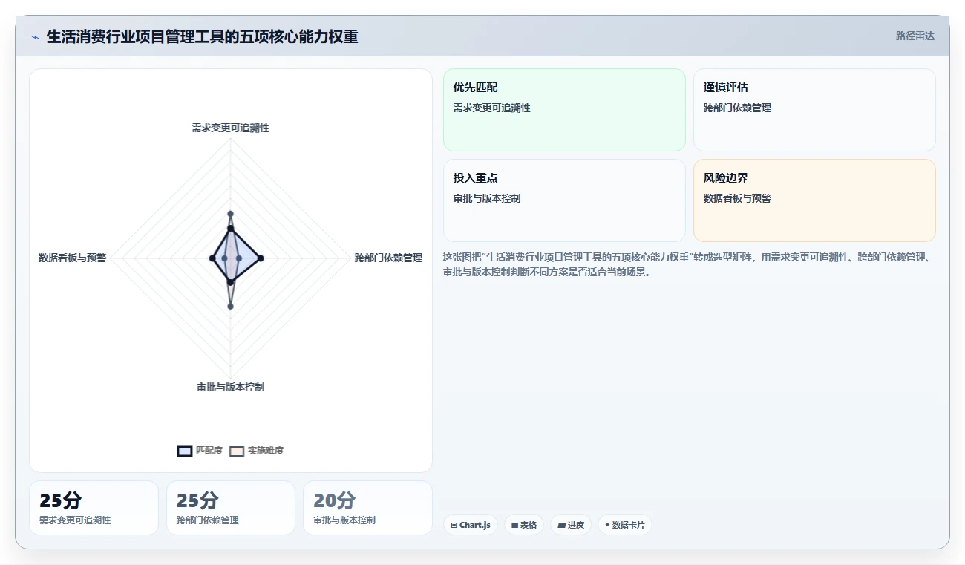Click the radar axis label 审批与版本控制

[230, 387]
